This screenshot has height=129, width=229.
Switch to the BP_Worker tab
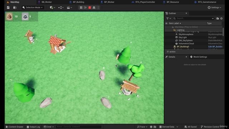pos(109,2)
